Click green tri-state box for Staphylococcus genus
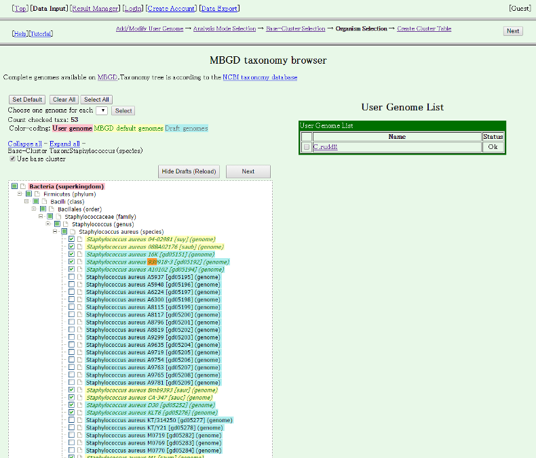 (58, 224)
